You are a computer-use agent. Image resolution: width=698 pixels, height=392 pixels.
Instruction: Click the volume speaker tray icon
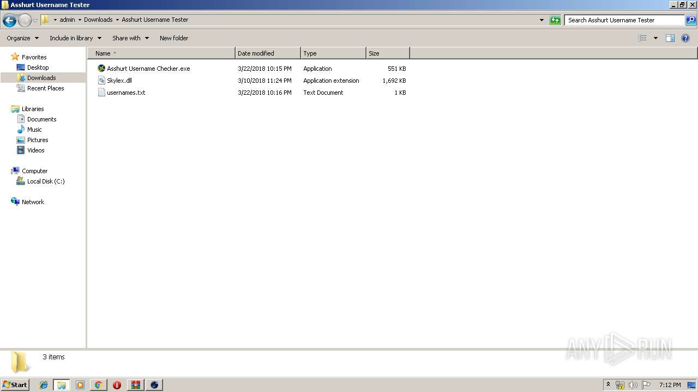[x=633, y=385]
